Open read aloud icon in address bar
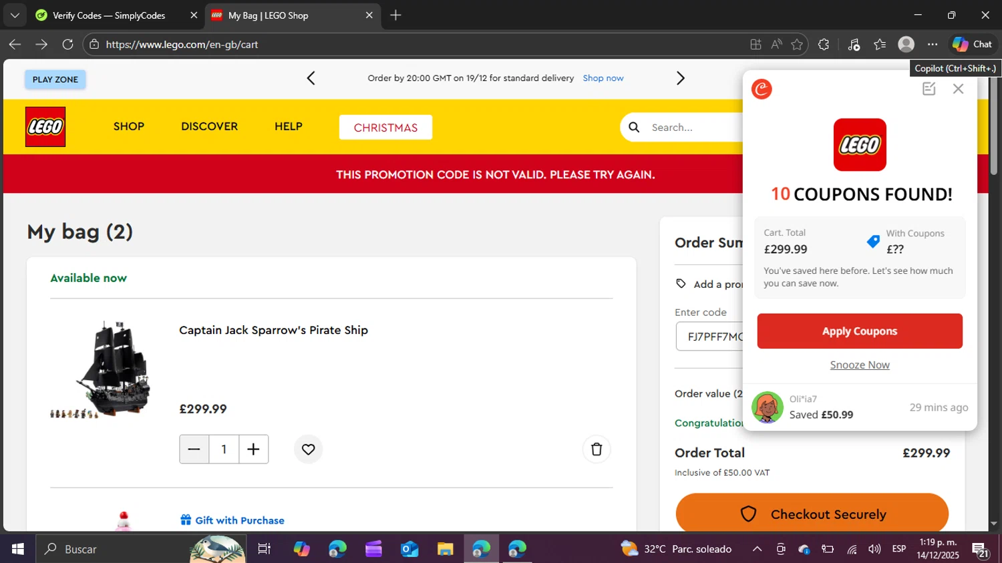 [x=776, y=44]
